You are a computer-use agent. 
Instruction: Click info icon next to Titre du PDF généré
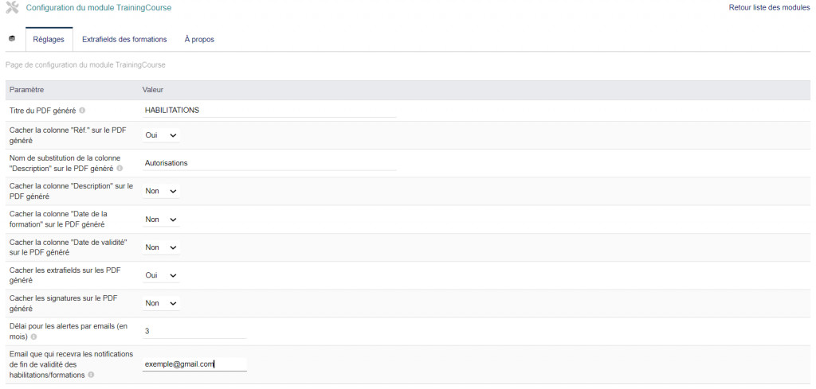tap(82, 111)
